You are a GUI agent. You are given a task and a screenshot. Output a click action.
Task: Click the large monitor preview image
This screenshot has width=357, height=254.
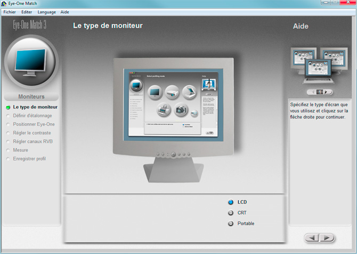click(174, 119)
